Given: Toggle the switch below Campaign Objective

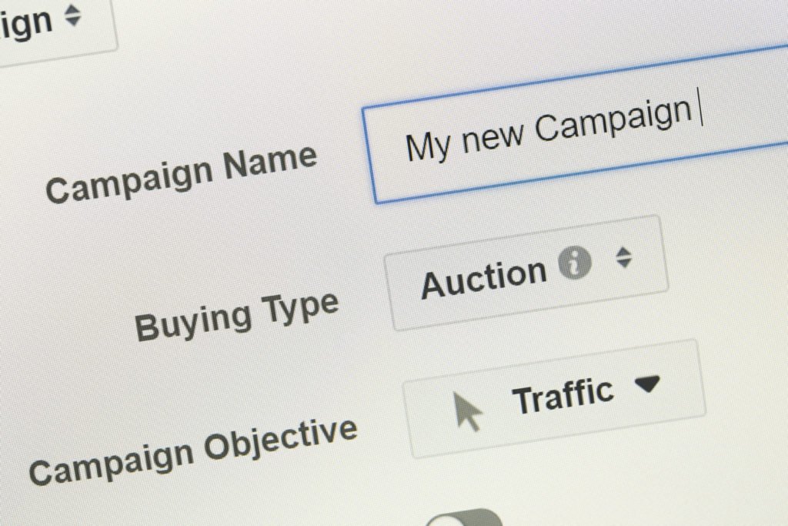Looking at the screenshot, I should click(x=465, y=518).
